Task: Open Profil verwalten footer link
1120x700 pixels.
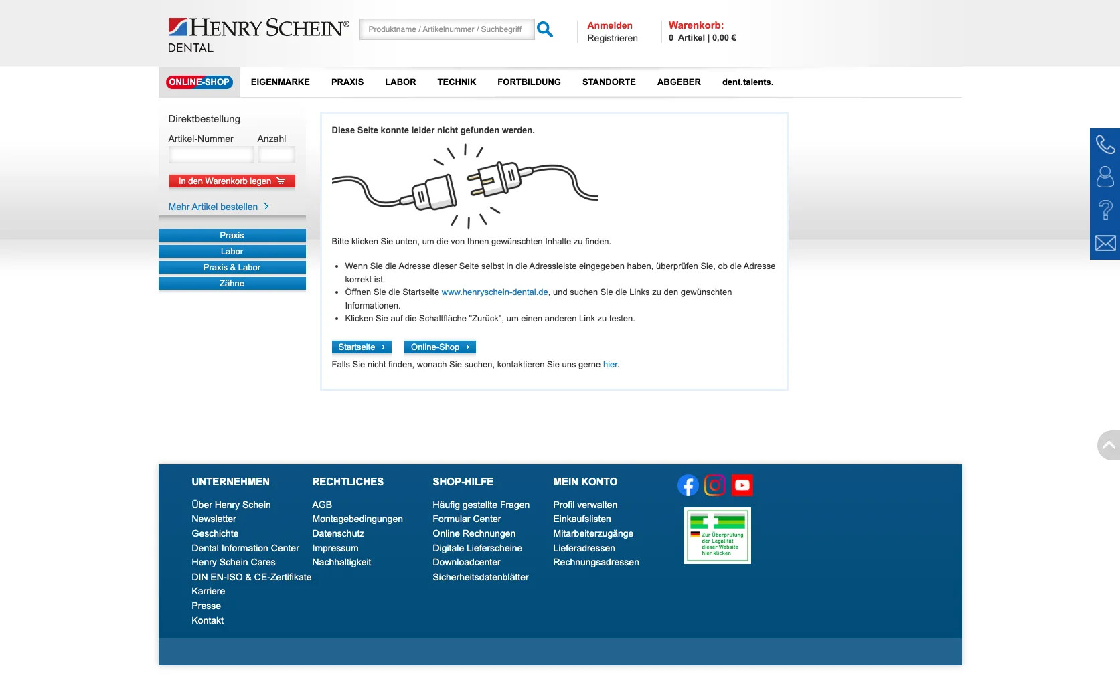Action: [585, 505]
